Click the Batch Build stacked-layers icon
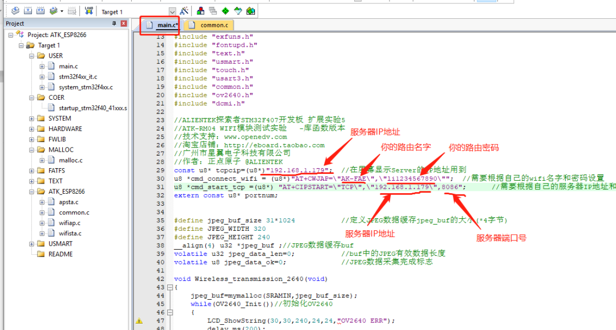 coord(54,11)
